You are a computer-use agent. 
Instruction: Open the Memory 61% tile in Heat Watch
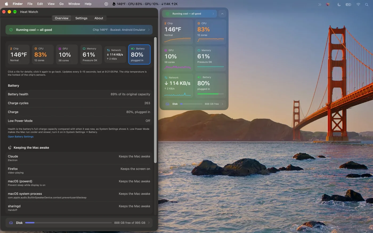pyautogui.click(x=91, y=54)
